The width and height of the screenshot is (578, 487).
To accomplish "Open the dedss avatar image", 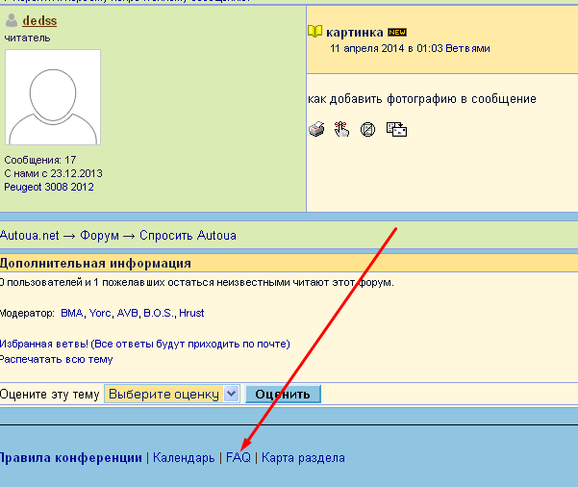I will coord(53,97).
